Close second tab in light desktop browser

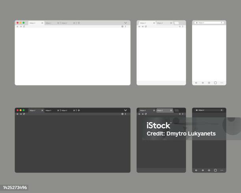click(58, 23)
